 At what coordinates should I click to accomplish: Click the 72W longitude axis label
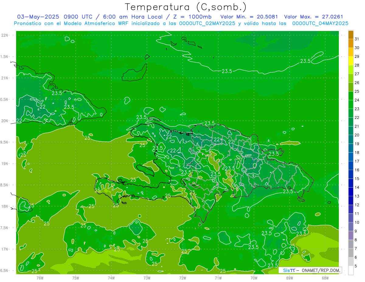coord(182,278)
